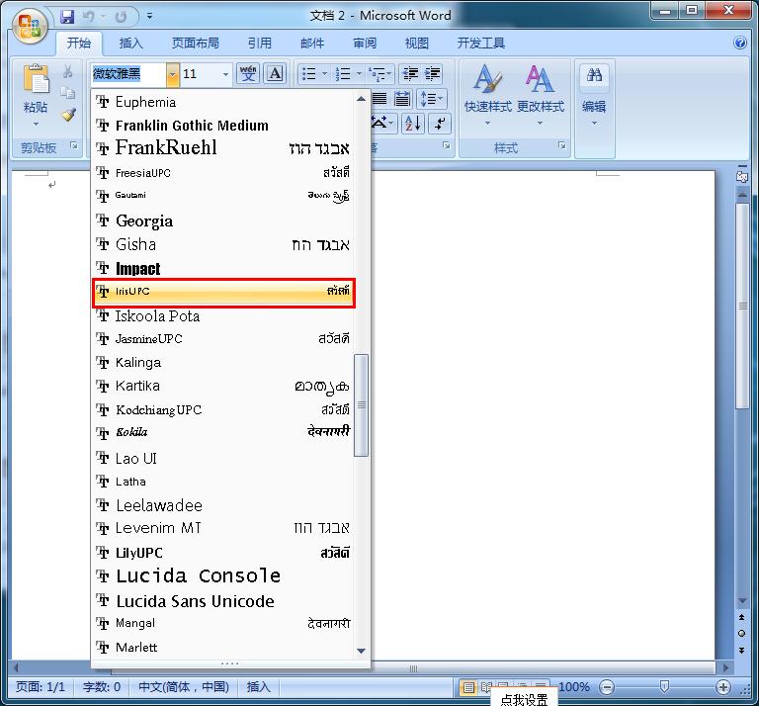Copy selection with copy icon
759x706 pixels.
tap(68, 93)
